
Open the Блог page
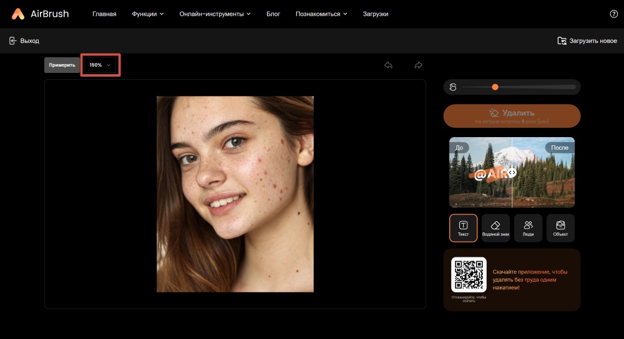point(273,14)
